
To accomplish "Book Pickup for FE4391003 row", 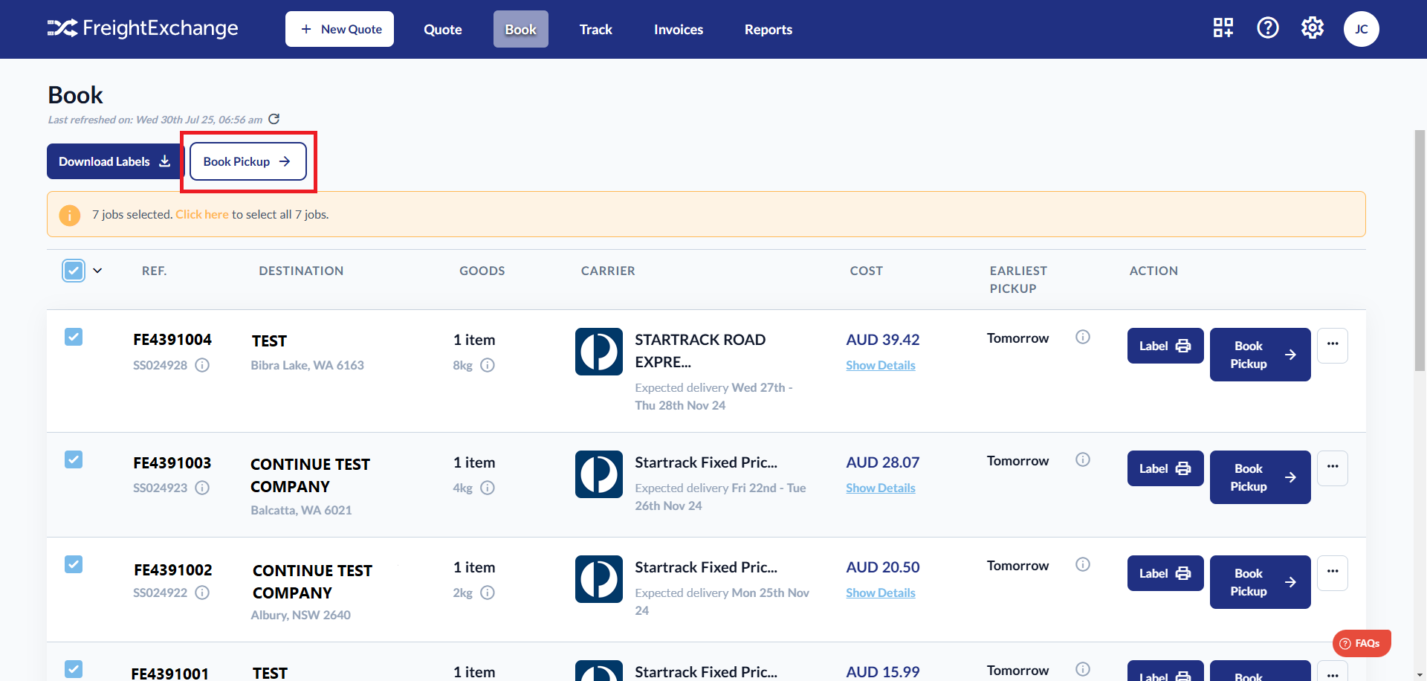I will (1261, 477).
